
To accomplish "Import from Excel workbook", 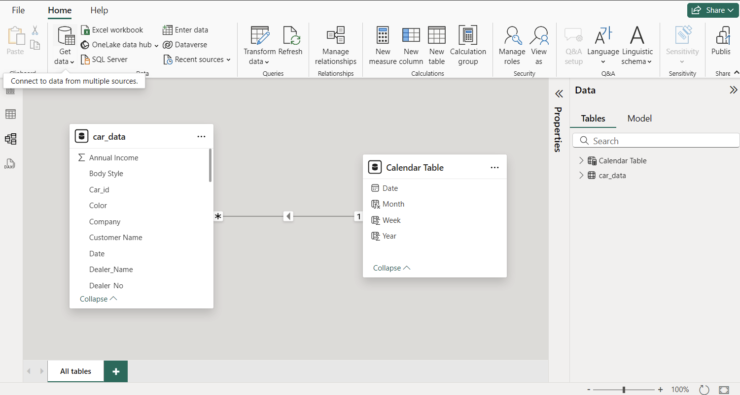I will click(x=112, y=30).
